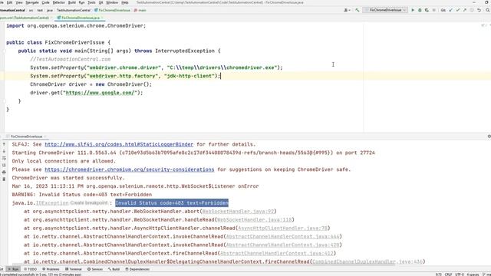
Task: Click the slf4j.org StaticLoggerBinder link
Action: coord(119,144)
